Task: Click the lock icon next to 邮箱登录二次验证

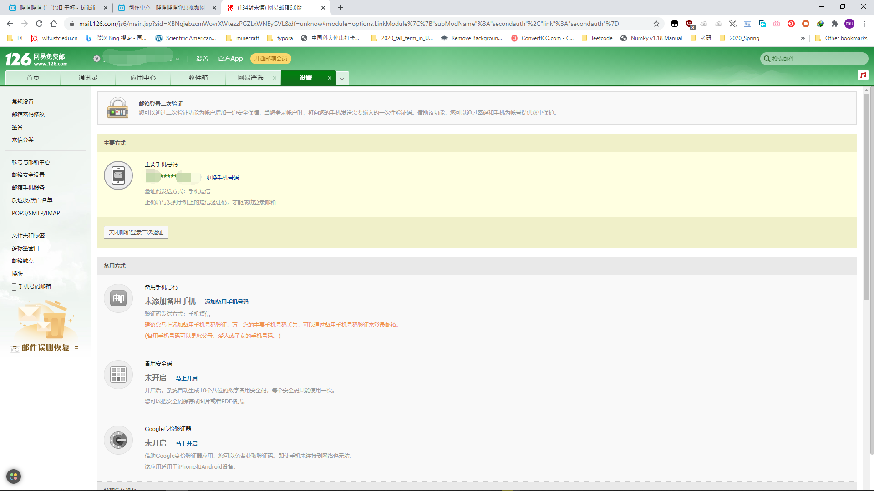Action: point(118,108)
